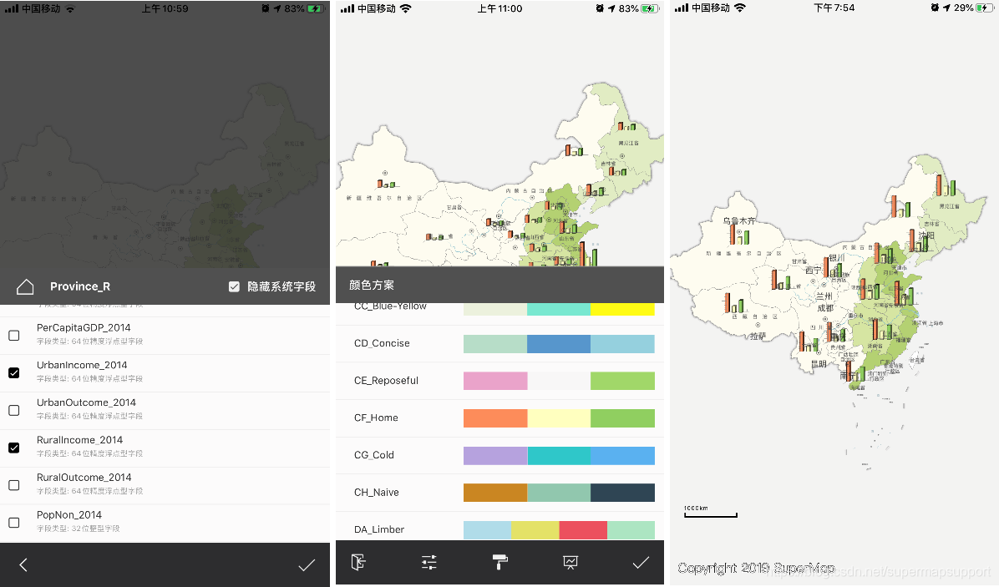This screenshot has height=587, width=999.
Task: Tap the 乌鲁木齐 city label on right map
Action: pyautogui.click(x=739, y=221)
